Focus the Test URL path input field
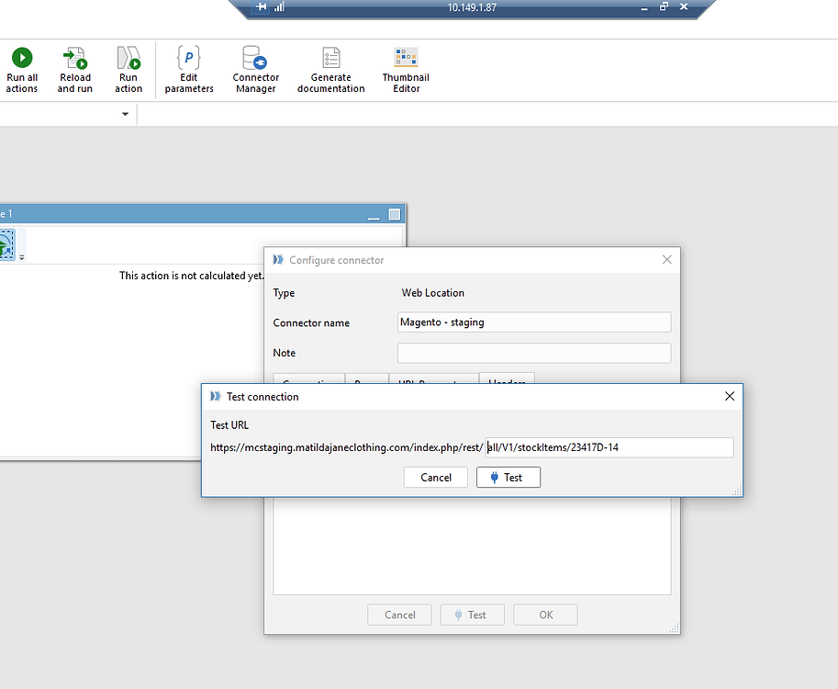This screenshot has height=689, width=838. [609, 447]
